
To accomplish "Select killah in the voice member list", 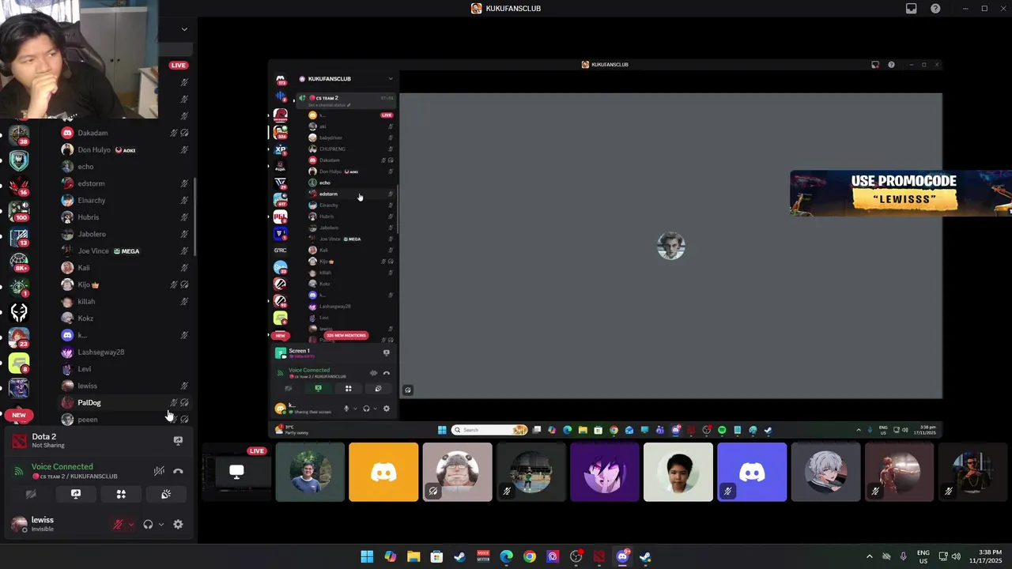I will pyautogui.click(x=126, y=301).
